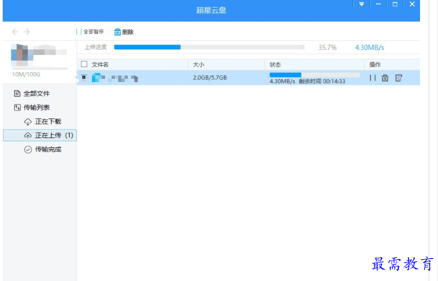Click the user avatar thumbnail
The width and height of the screenshot is (438, 281).
point(22,55)
